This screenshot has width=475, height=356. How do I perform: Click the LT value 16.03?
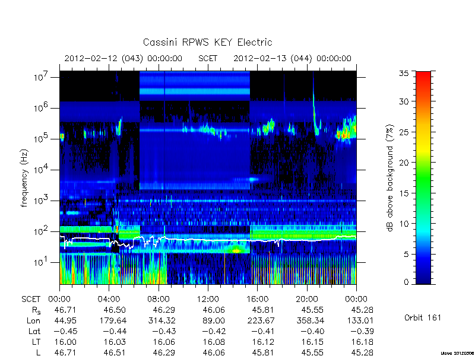click(115, 342)
